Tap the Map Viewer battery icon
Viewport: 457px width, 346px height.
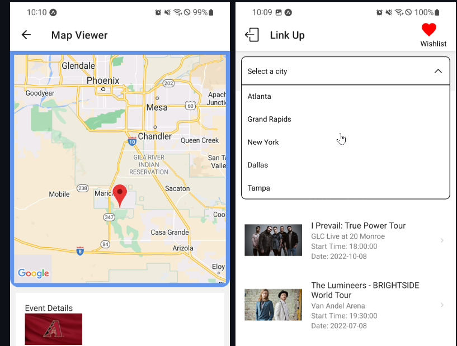coord(211,12)
